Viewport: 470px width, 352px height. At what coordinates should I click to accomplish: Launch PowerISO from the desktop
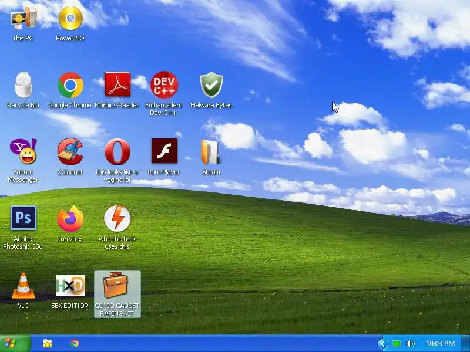pyautogui.click(x=70, y=18)
